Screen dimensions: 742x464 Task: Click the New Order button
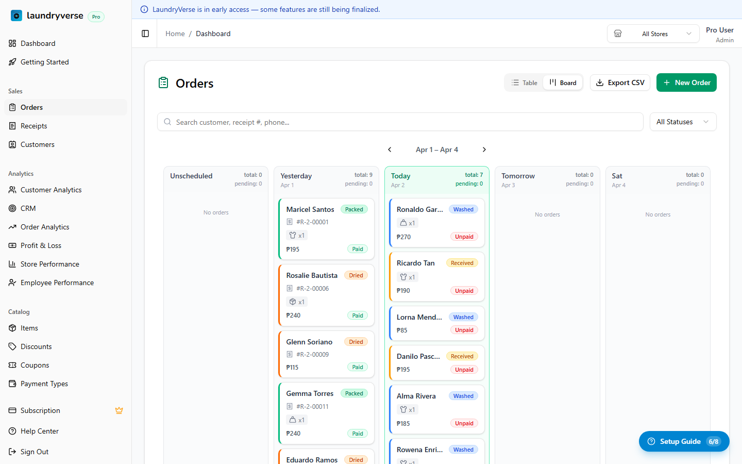coord(686,82)
